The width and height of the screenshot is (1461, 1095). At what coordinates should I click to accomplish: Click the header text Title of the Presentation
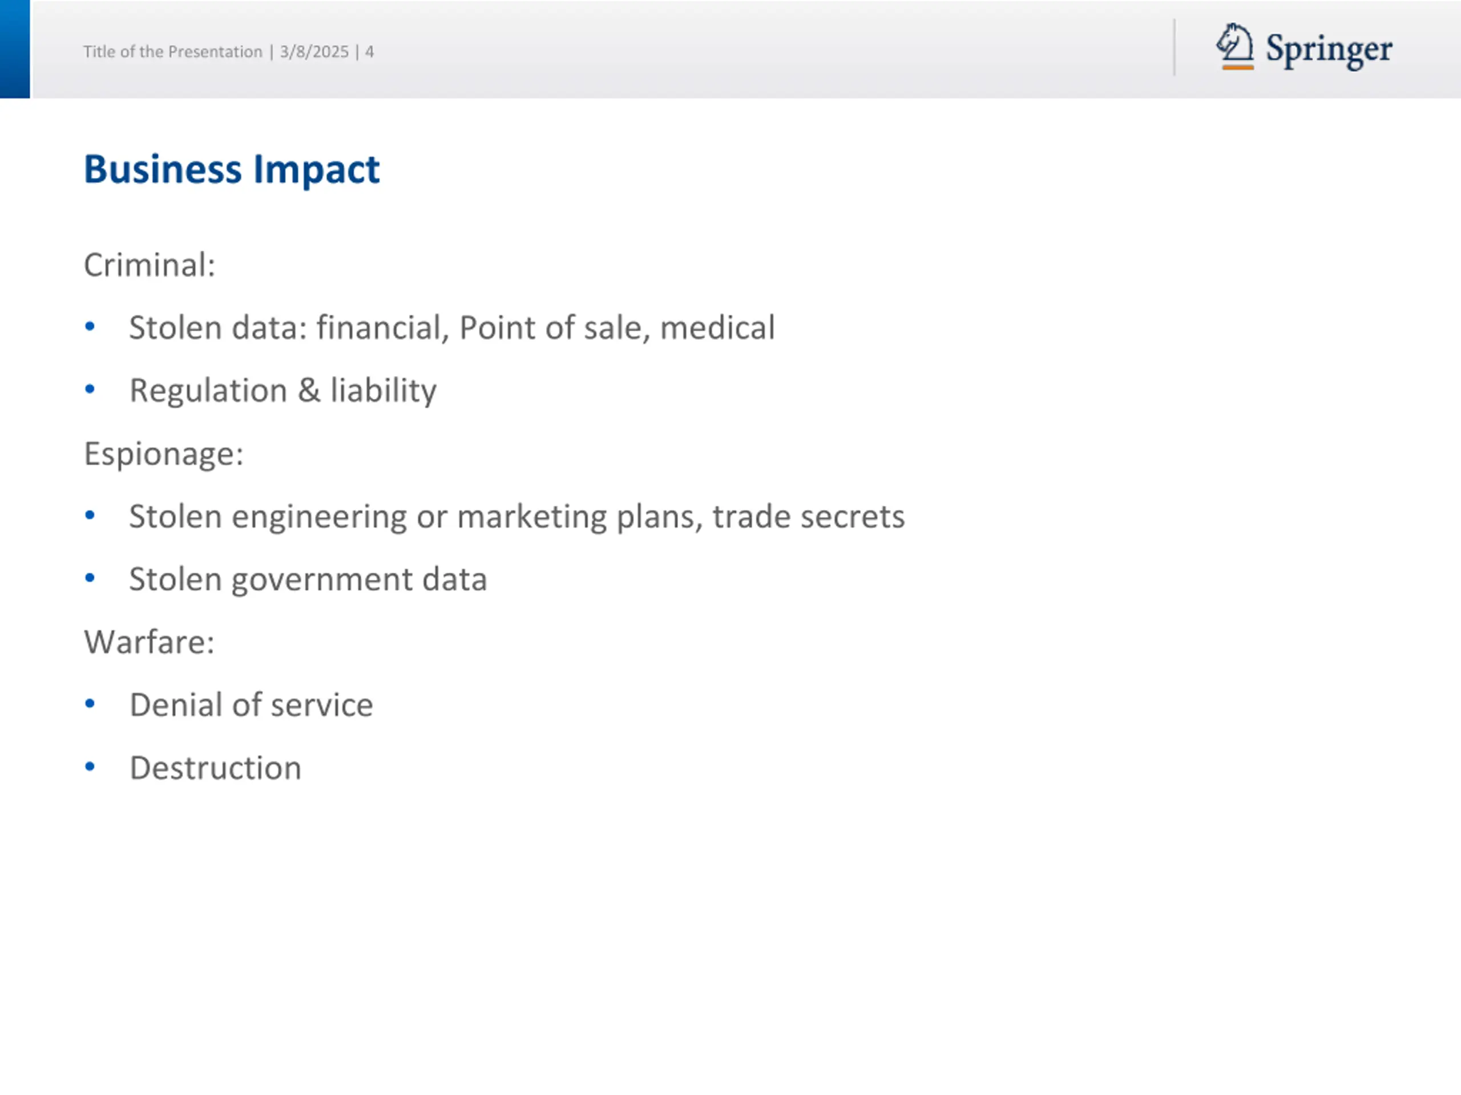172,51
